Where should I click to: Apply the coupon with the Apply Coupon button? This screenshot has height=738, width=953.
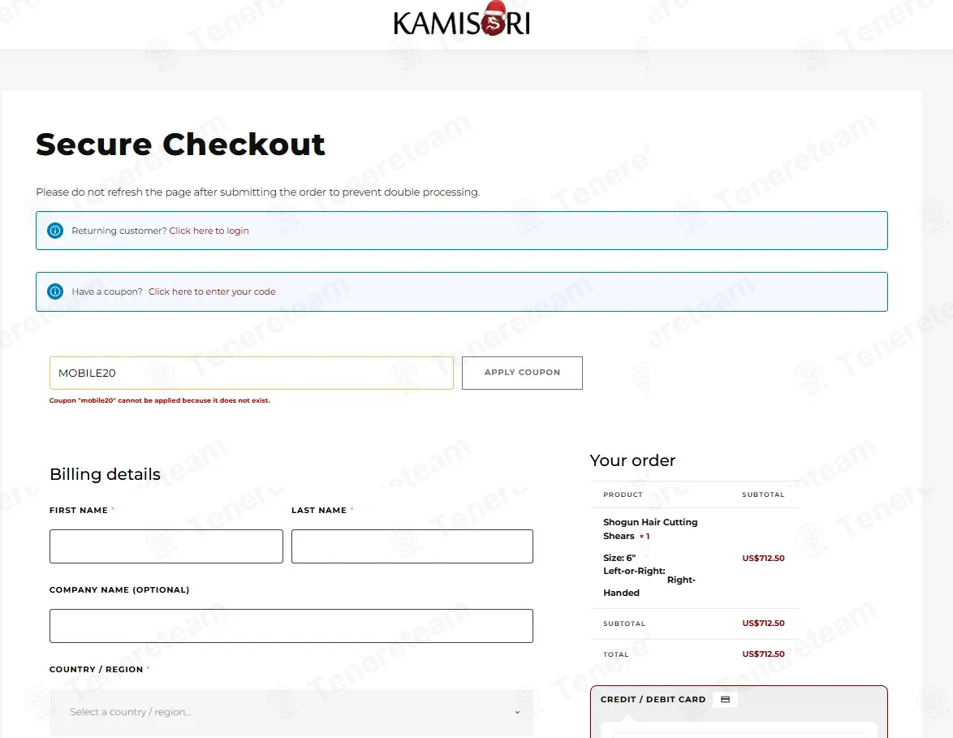click(522, 373)
